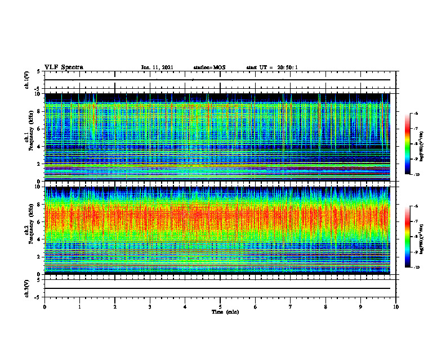Click the ch.1 voltage waveform trace

pyautogui.click(x=217, y=80)
